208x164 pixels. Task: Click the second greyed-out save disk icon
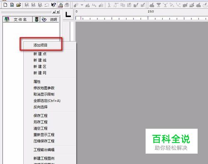click(x=33, y=5)
